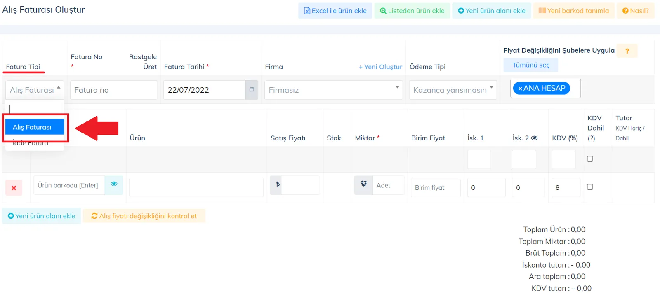Click the lira currency icon in Satış Fiyatı

(276, 185)
